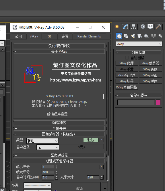165x191 pixels.
Task: Open the Motion command panel tab
Action: [x=142, y=26]
